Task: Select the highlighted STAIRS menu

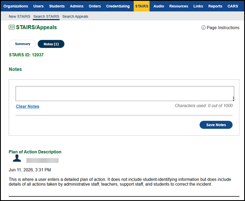Action: [142, 6]
